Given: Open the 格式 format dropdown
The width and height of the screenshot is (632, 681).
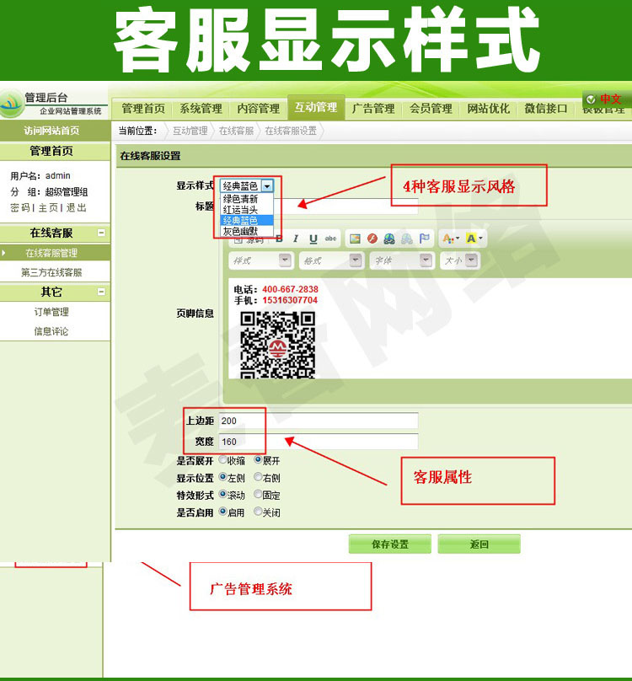Looking at the screenshot, I should [x=331, y=260].
